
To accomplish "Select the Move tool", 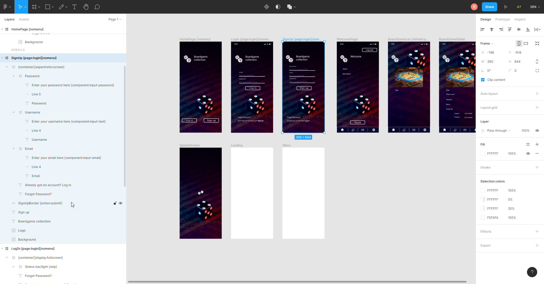I will click(x=20, y=7).
